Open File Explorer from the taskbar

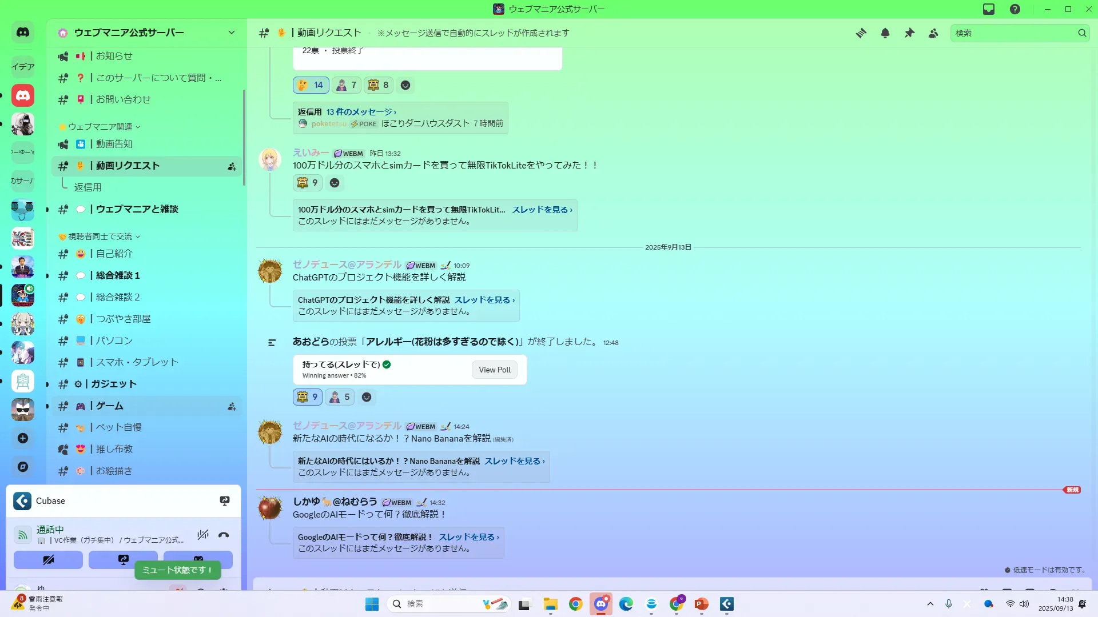pos(550,604)
